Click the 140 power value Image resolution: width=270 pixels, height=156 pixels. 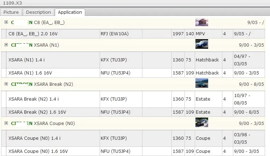coord(190,34)
